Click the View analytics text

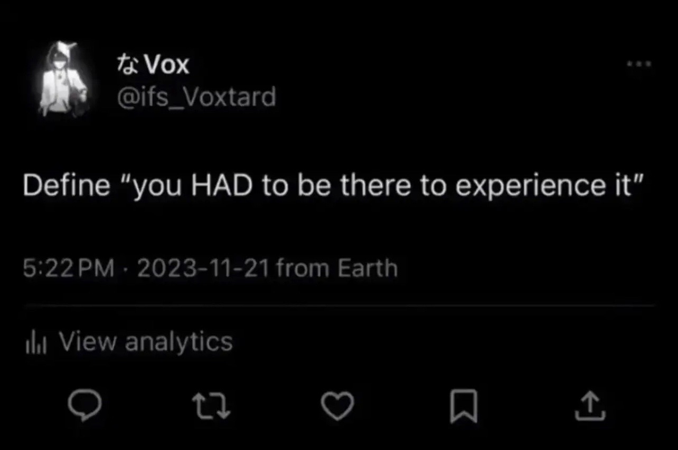click(145, 341)
